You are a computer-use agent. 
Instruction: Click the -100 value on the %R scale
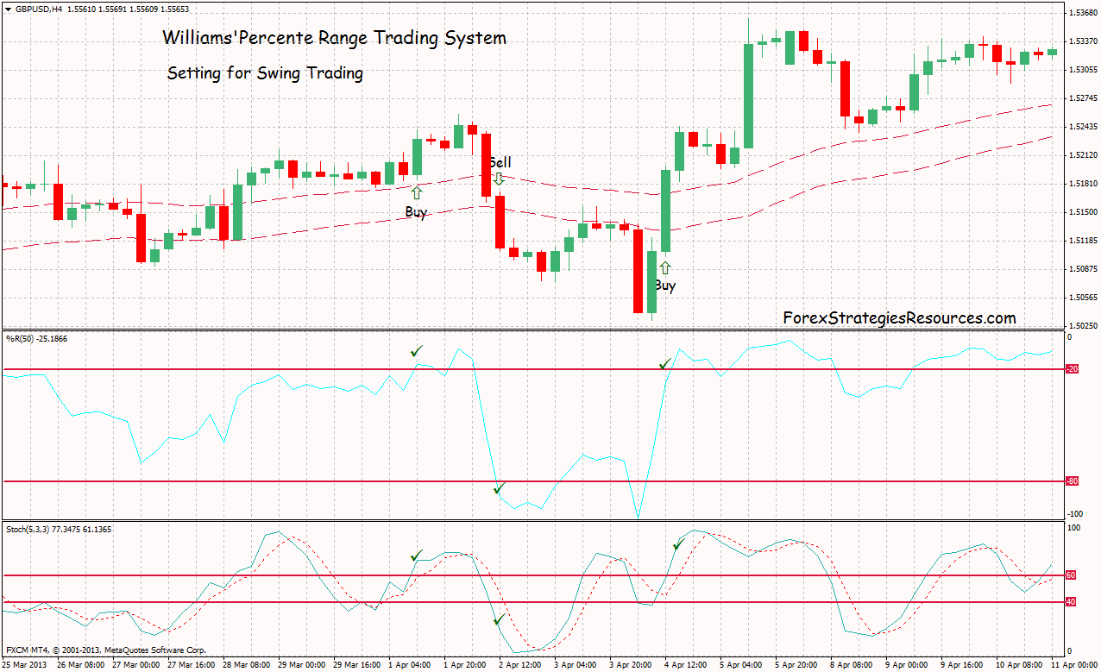tap(1074, 514)
